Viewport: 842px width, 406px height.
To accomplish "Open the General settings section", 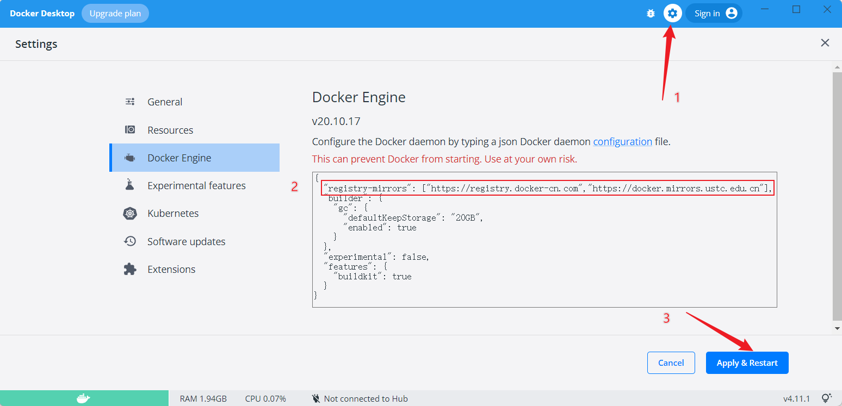I will click(x=194, y=102).
